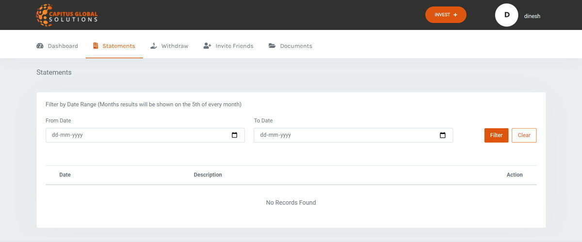Image resolution: width=582 pixels, height=242 pixels.
Task: Click the Statements document icon
Action: [96, 46]
